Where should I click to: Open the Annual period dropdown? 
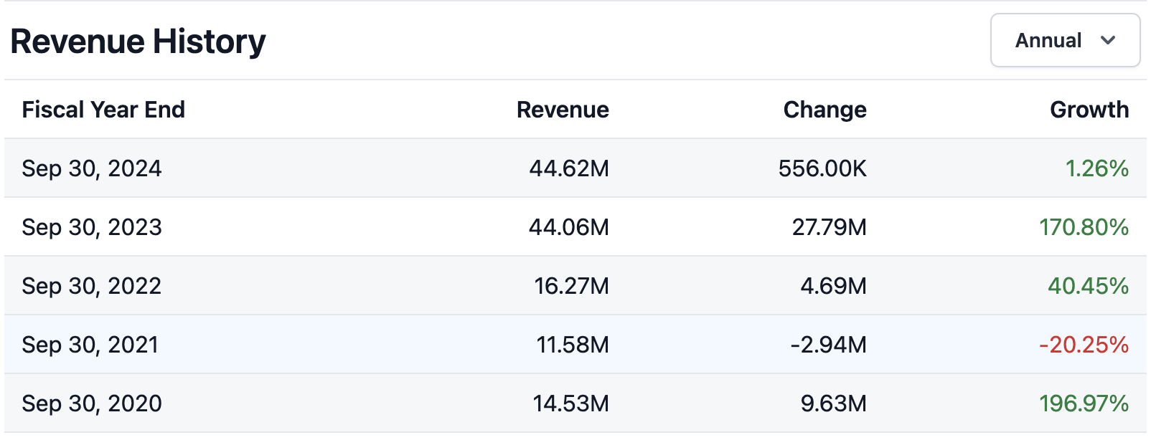[1064, 41]
